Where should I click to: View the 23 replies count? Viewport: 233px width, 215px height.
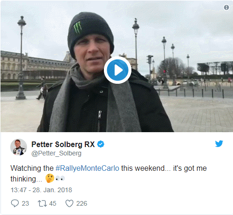25,203
